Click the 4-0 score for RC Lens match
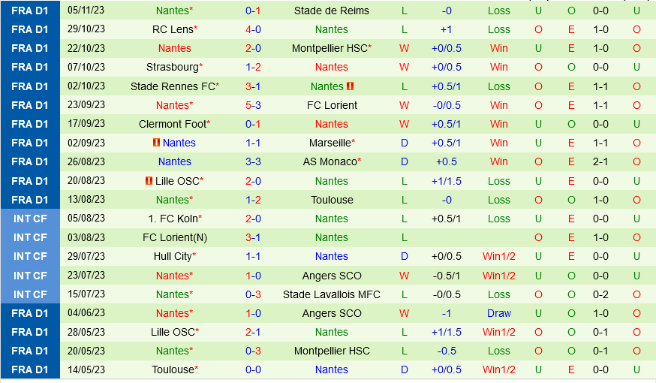The width and height of the screenshot is (656, 383). [x=253, y=29]
